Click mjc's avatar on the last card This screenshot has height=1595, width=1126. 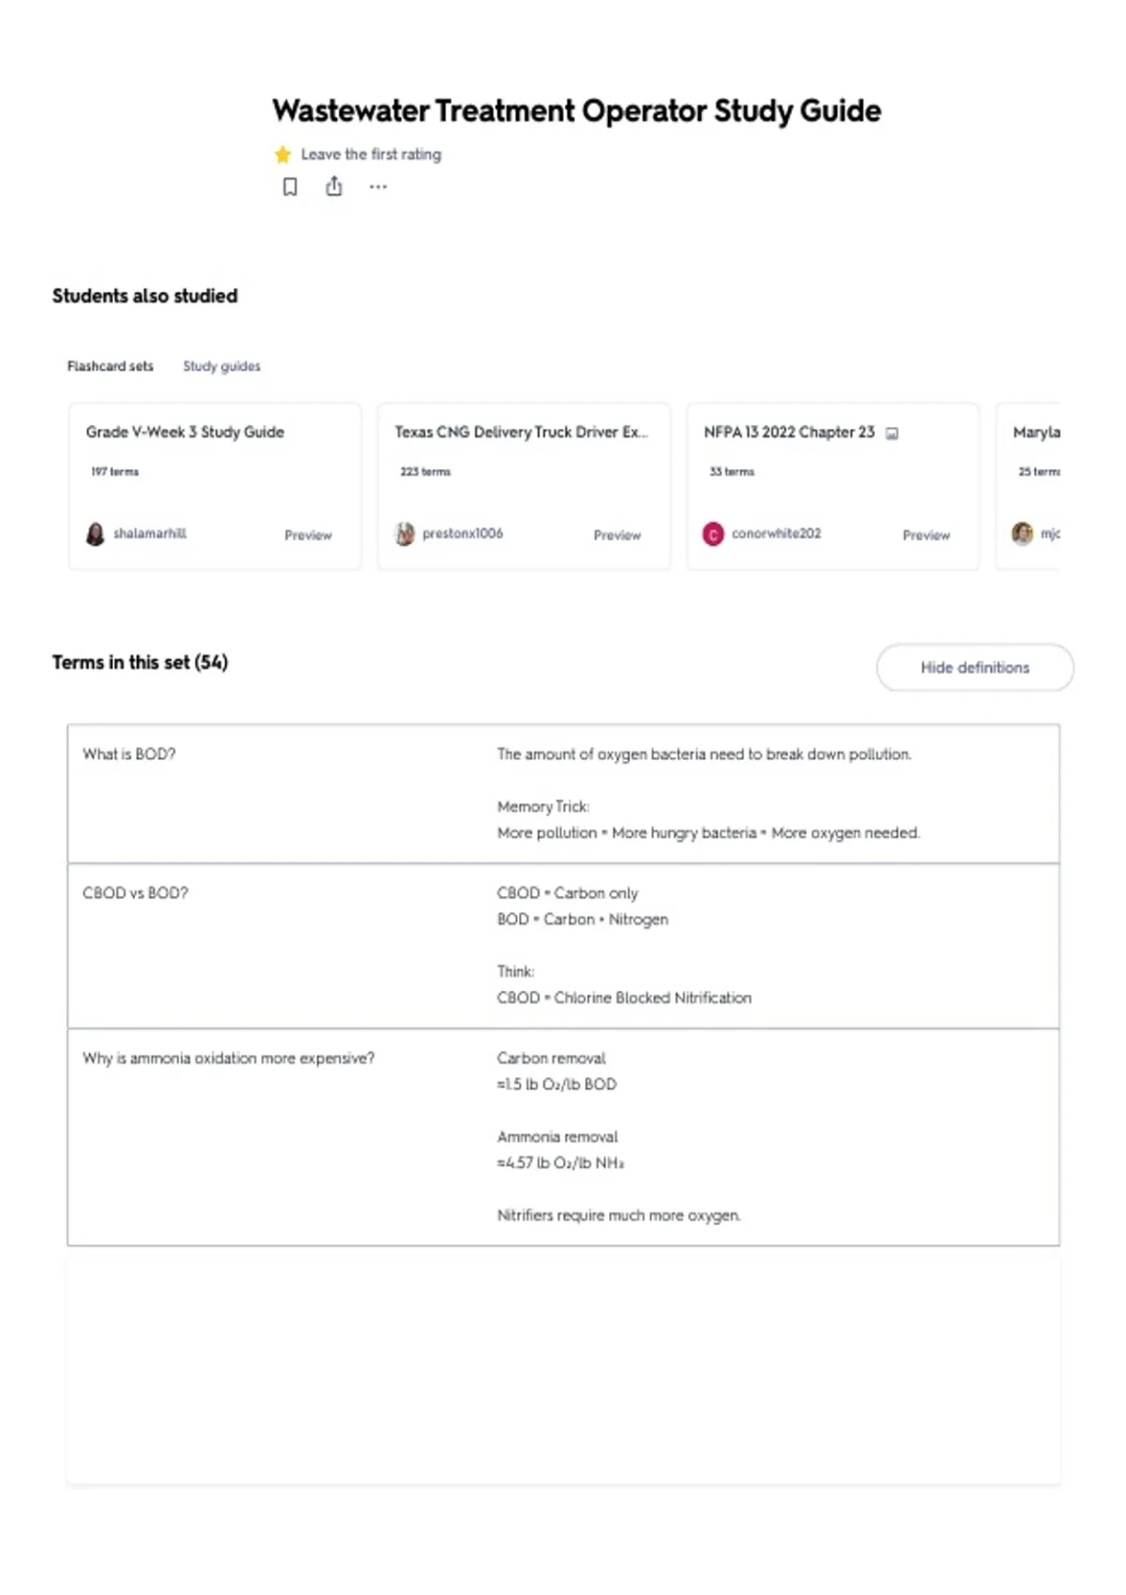coord(1022,534)
